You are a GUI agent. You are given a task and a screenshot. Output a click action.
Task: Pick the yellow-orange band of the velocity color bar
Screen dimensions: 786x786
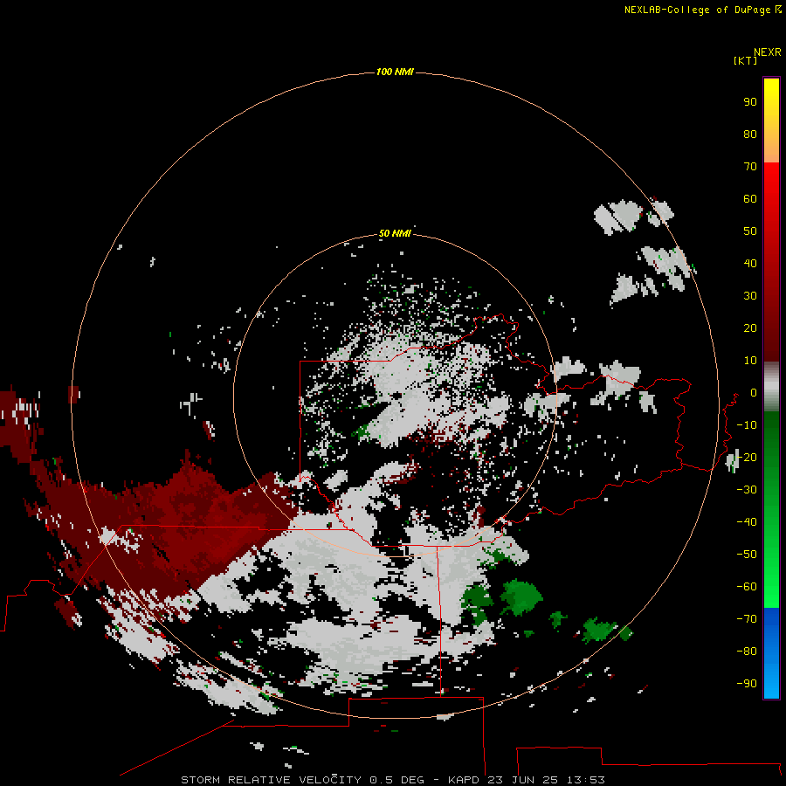771,121
